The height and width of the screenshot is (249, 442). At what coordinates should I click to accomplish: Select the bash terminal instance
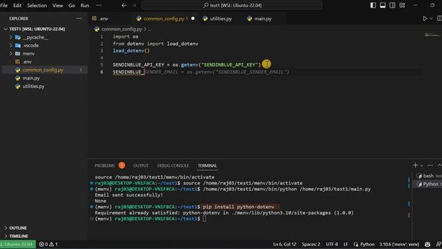coord(428,176)
